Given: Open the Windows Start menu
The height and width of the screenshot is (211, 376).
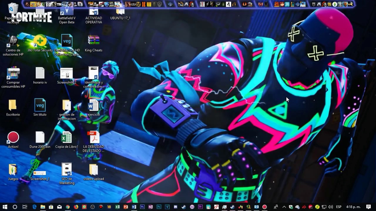Looking at the screenshot, I should pos(5,207).
